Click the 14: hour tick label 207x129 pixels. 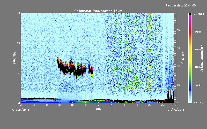(111, 105)
